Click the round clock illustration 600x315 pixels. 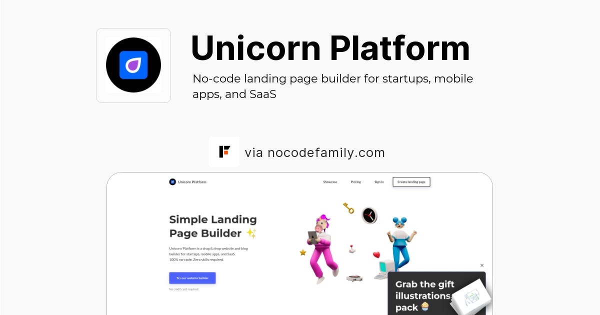click(x=369, y=215)
